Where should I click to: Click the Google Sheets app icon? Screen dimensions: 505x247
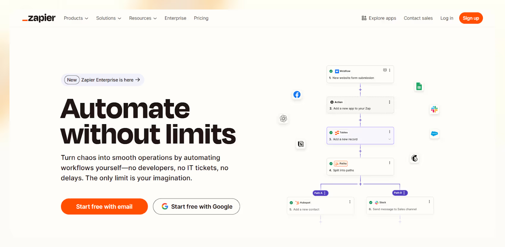[419, 86]
